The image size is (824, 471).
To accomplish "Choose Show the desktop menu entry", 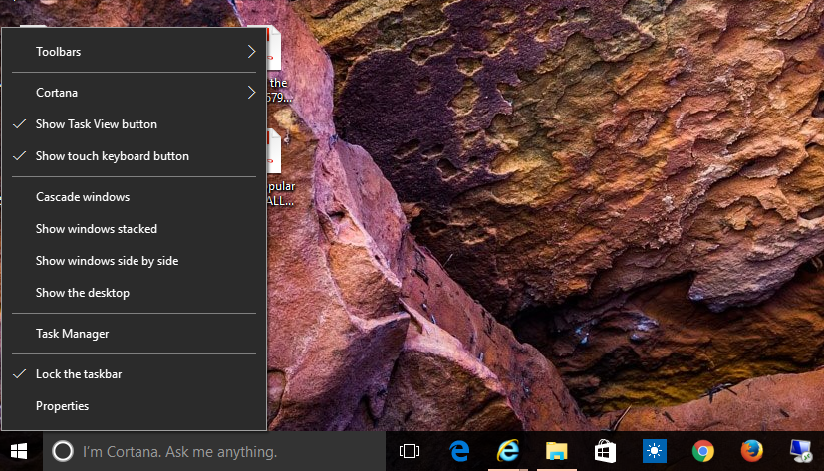I will click(83, 293).
